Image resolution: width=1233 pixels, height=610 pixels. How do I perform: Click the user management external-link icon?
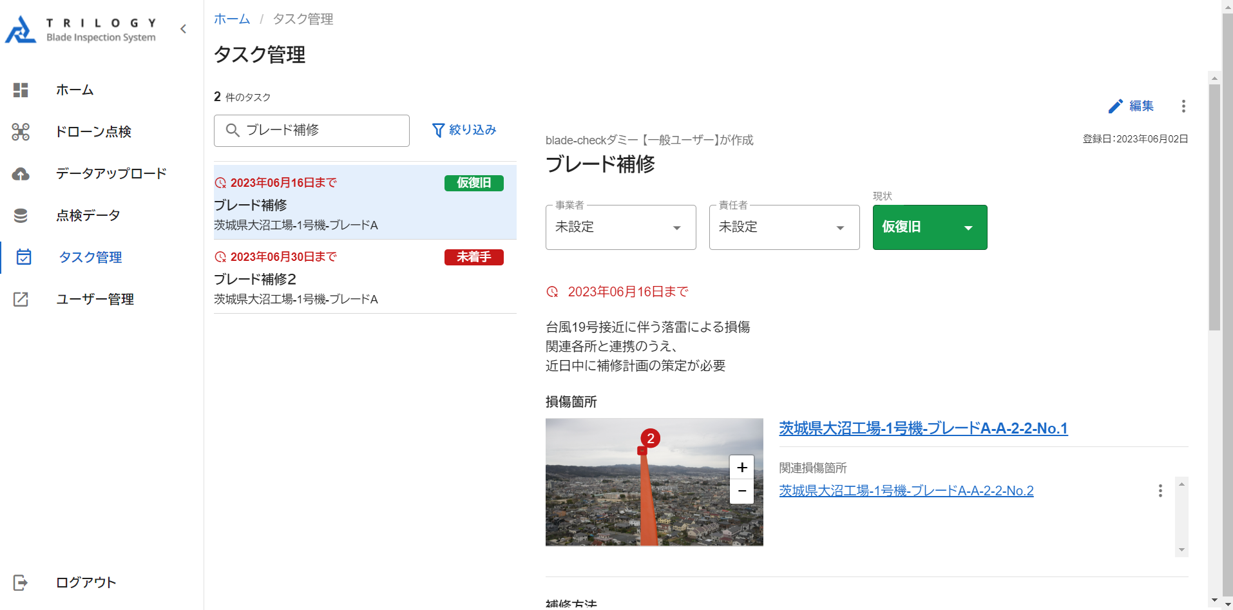21,299
